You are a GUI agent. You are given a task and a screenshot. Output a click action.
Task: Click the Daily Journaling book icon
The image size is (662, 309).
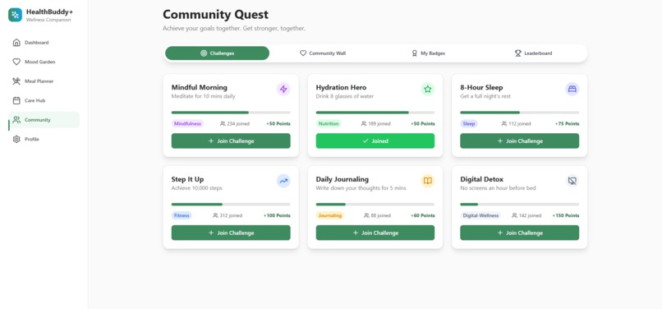pyautogui.click(x=428, y=181)
